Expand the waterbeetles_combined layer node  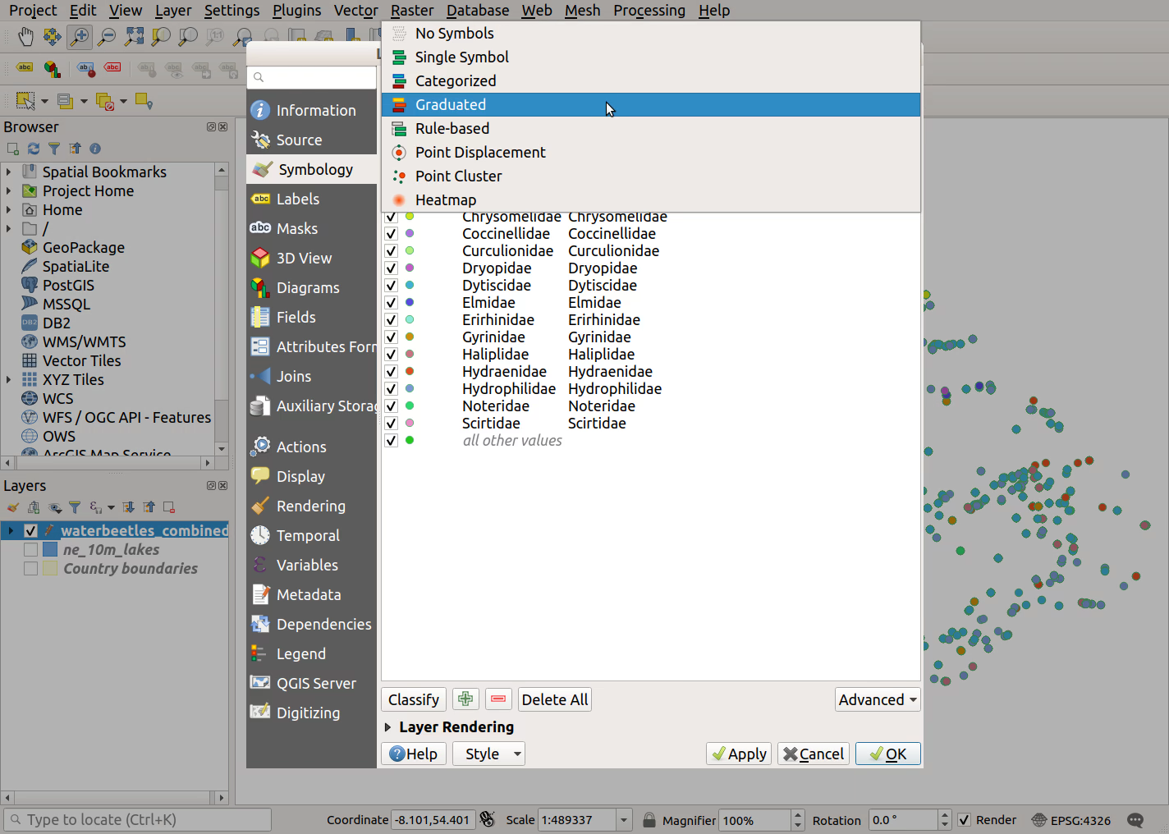(11, 531)
